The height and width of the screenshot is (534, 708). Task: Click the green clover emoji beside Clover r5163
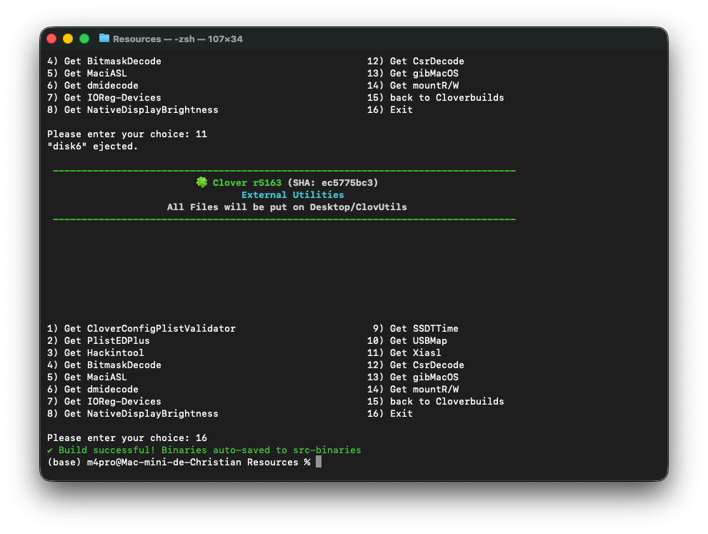coord(202,182)
